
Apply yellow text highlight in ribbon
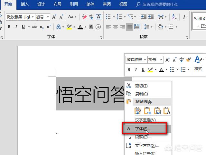coord(69,27)
